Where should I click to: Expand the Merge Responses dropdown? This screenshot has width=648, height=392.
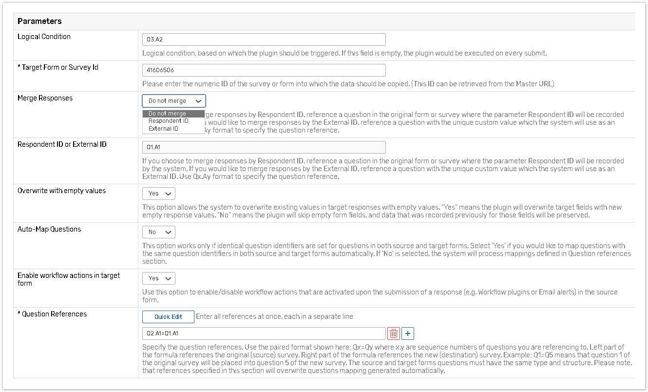pyautogui.click(x=174, y=101)
